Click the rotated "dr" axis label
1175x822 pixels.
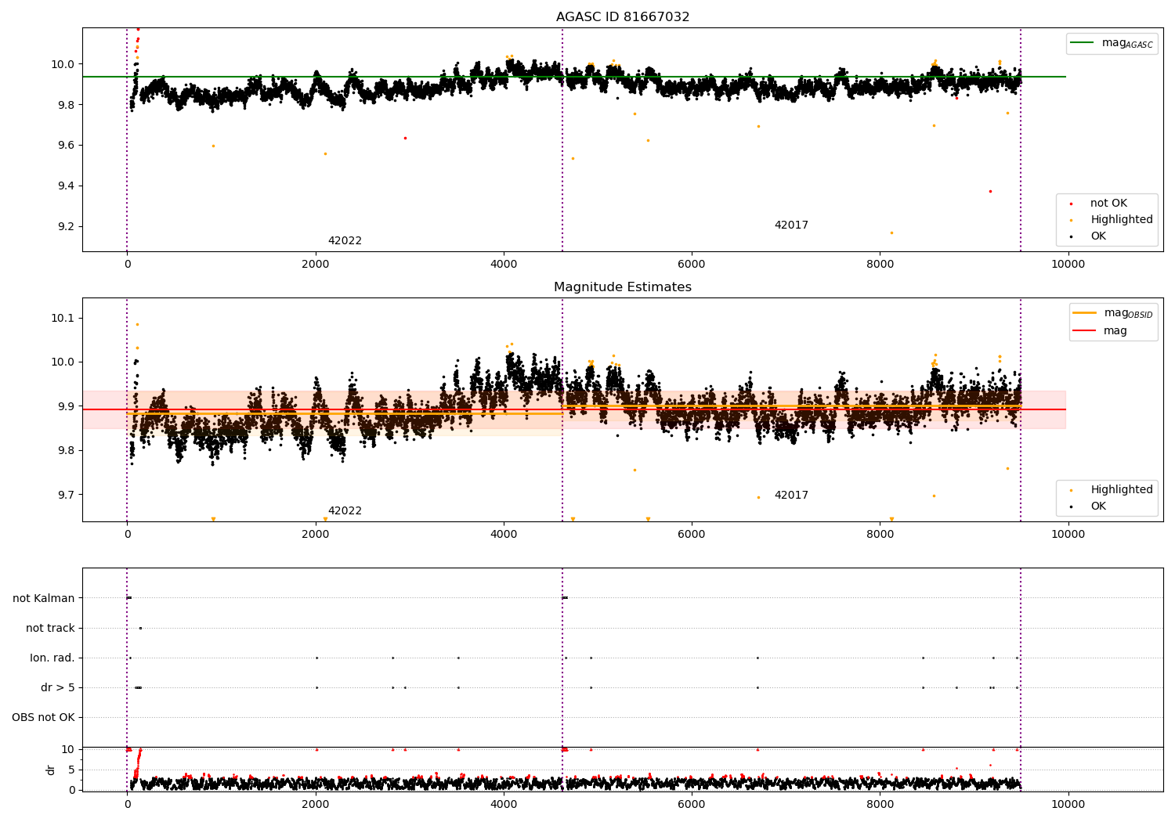coord(51,770)
